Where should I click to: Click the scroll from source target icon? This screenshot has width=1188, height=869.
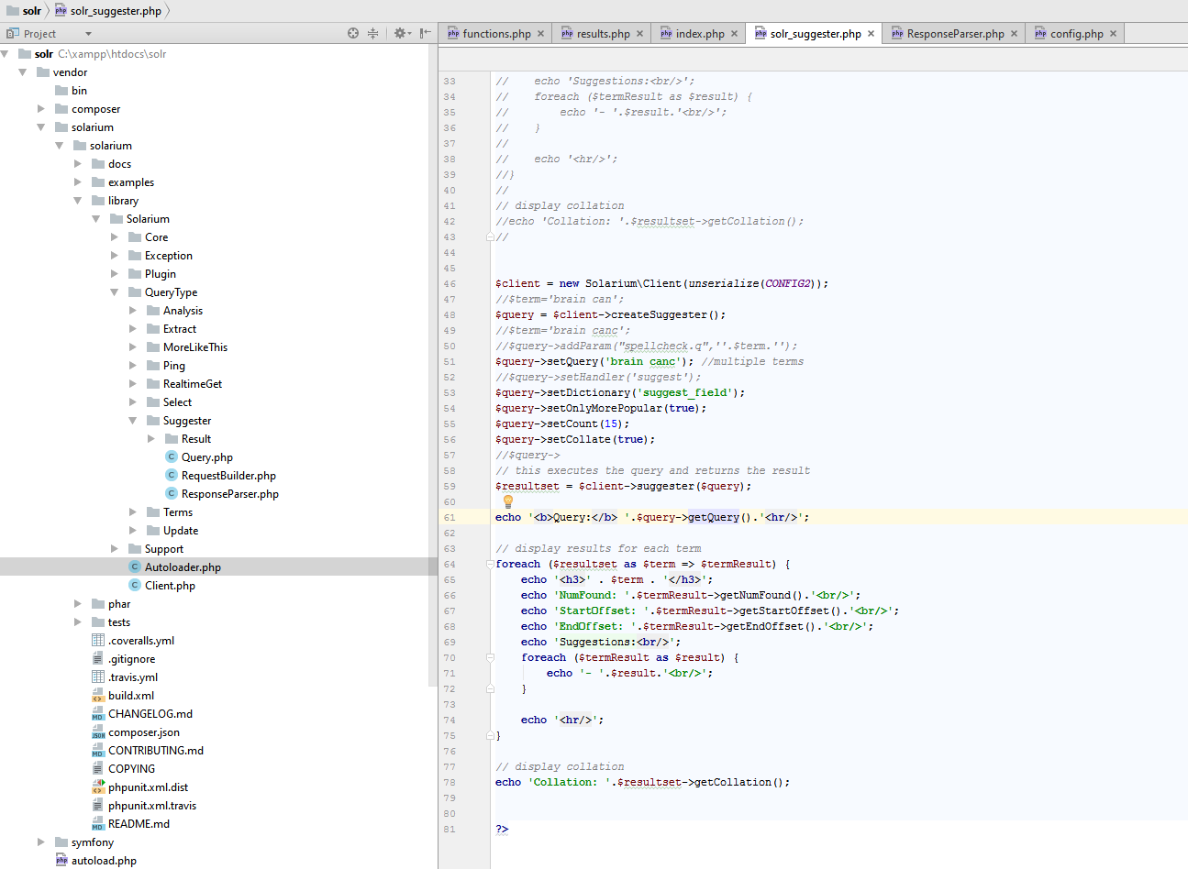click(353, 33)
